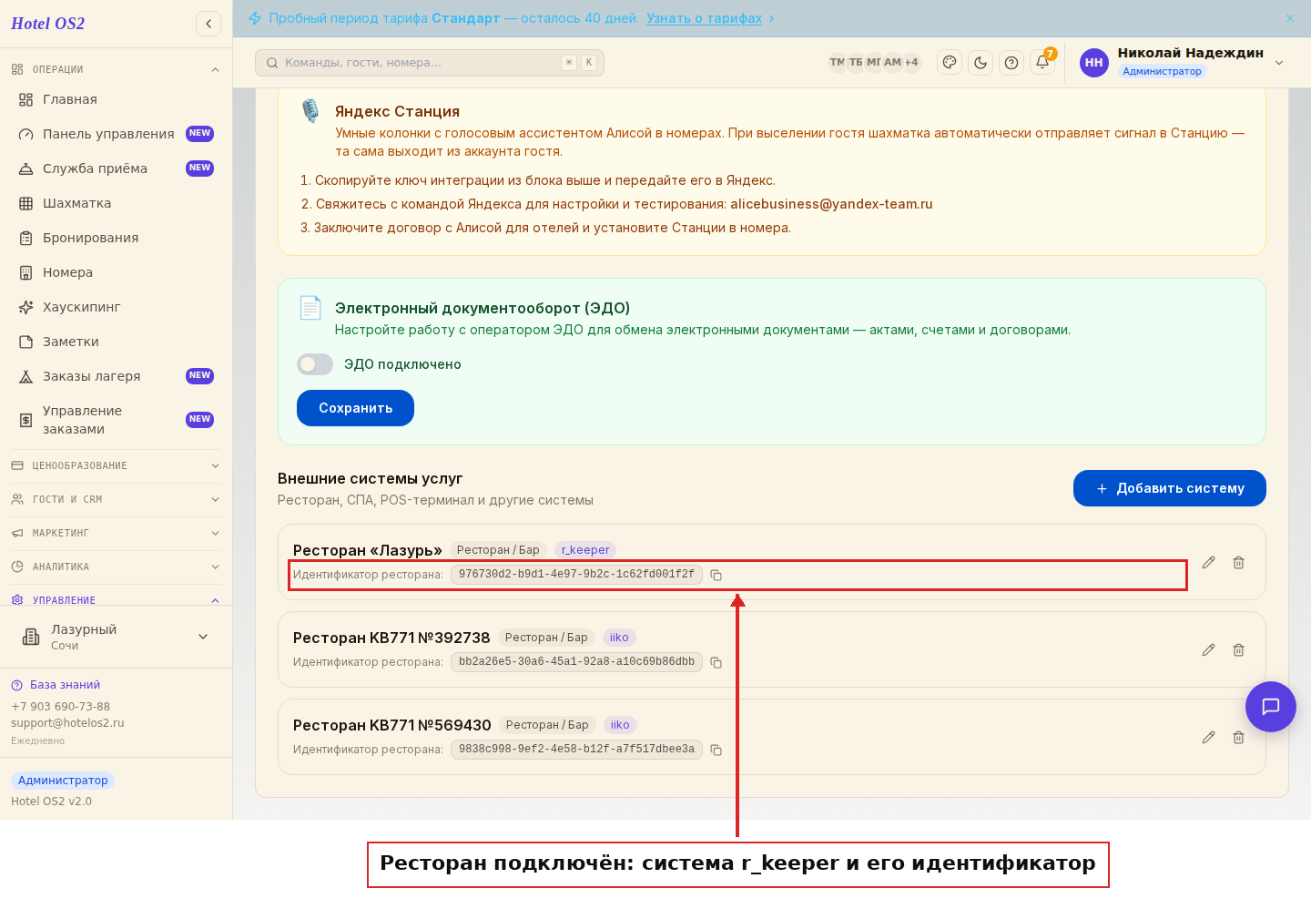Follow the Узнать о тарифах link
The height and width of the screenshot is (909, 1311).
point(704,18)
